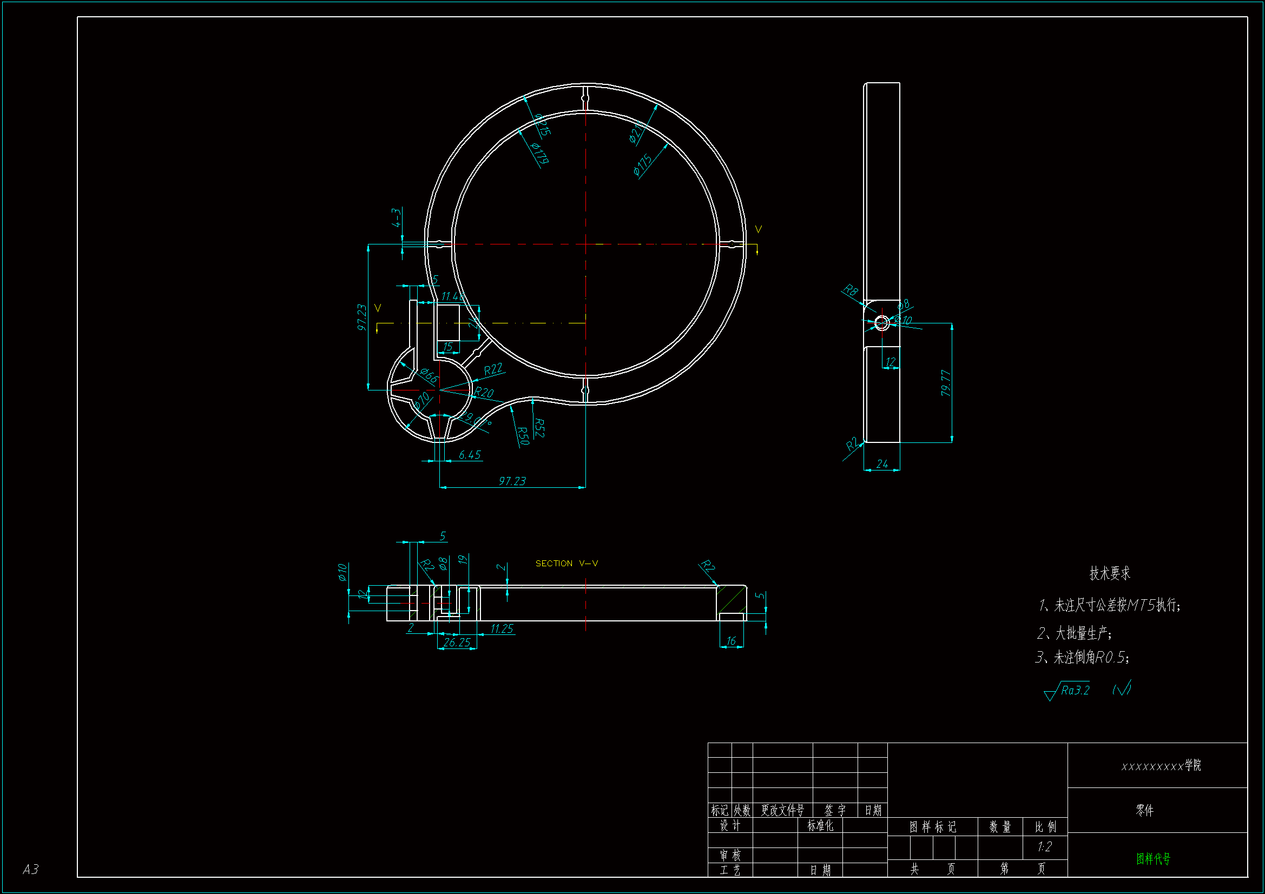Screen dimensions: 1265x894
Task: Click the 79.77 vertical dimension text
Action: click(x=946, y=383)
